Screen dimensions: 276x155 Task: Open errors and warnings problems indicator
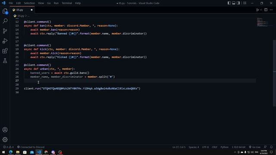tap(8, 147)
